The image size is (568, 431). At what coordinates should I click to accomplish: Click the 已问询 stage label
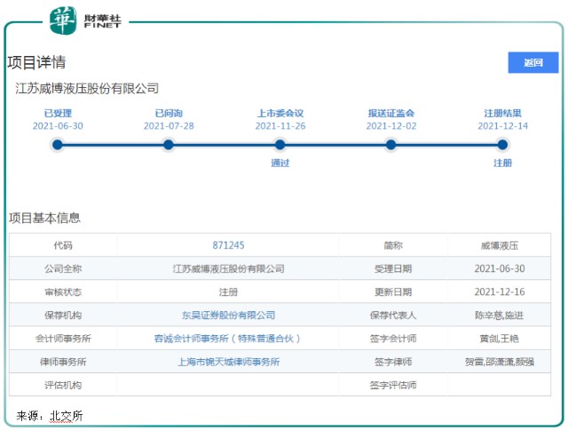pos(169,113)
